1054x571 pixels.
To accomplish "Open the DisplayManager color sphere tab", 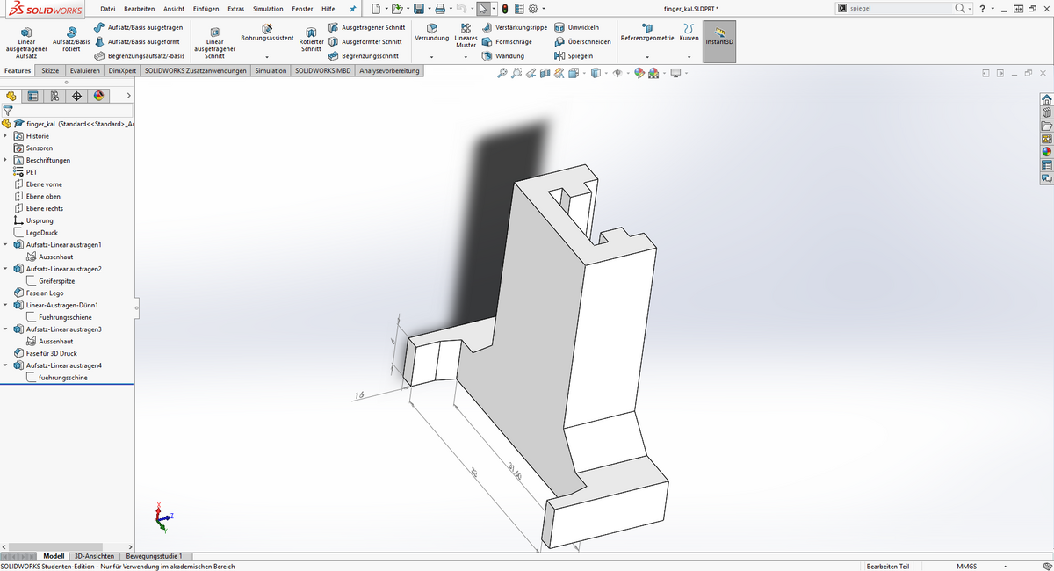I will coord(98,96).
